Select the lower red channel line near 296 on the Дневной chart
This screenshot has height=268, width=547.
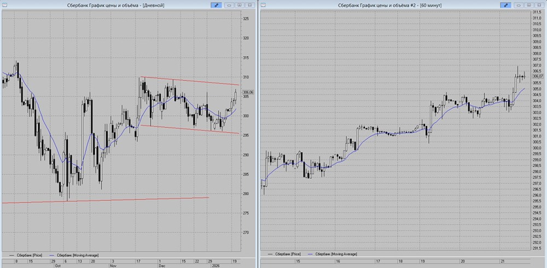[x=189, y=129]
